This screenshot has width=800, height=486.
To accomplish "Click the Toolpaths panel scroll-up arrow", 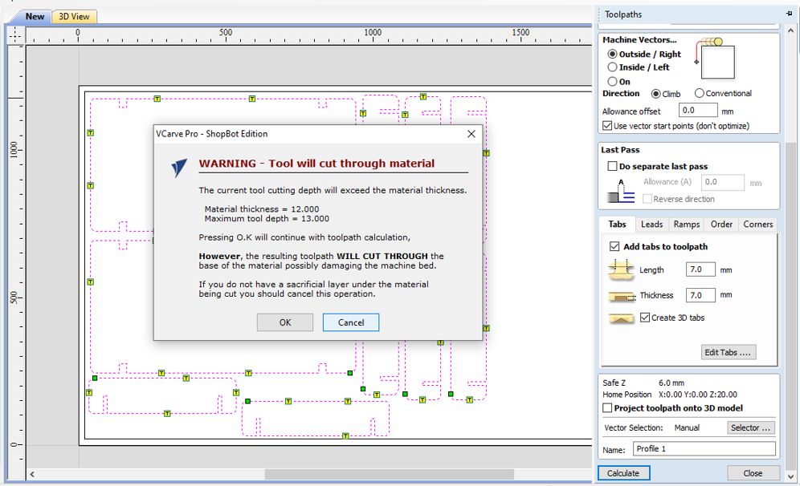I will pos(791,30).
